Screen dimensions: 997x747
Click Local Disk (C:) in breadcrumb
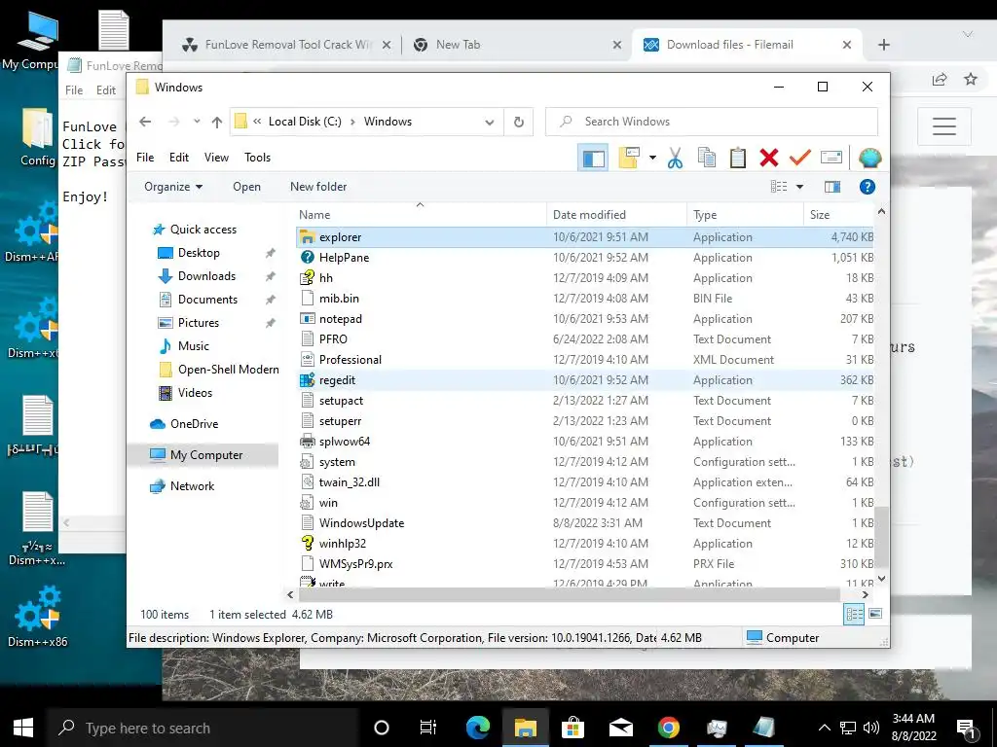pyautogui.click(x=305, y=122)
